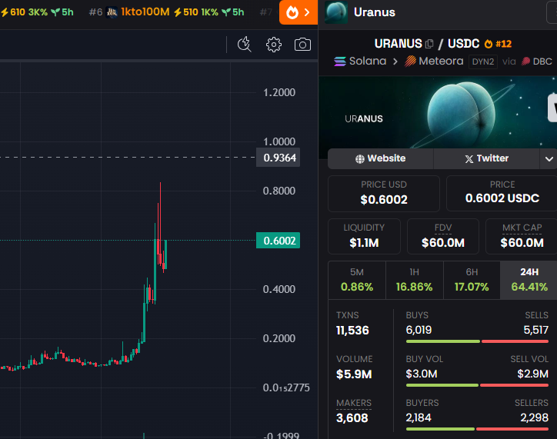The width and height of the screenshot is (557, 439).
Task: Click the buy versus sell volume bar
Action: (478, 385)
